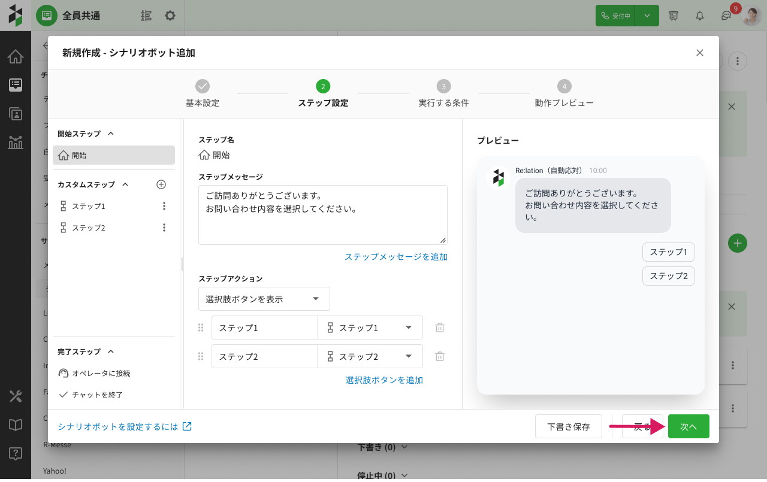Click the add custom step plus icon

click(161, 184)
